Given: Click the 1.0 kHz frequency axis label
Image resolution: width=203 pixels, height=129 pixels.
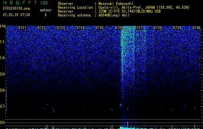Looking at the screenshot, I should (2, 58).
